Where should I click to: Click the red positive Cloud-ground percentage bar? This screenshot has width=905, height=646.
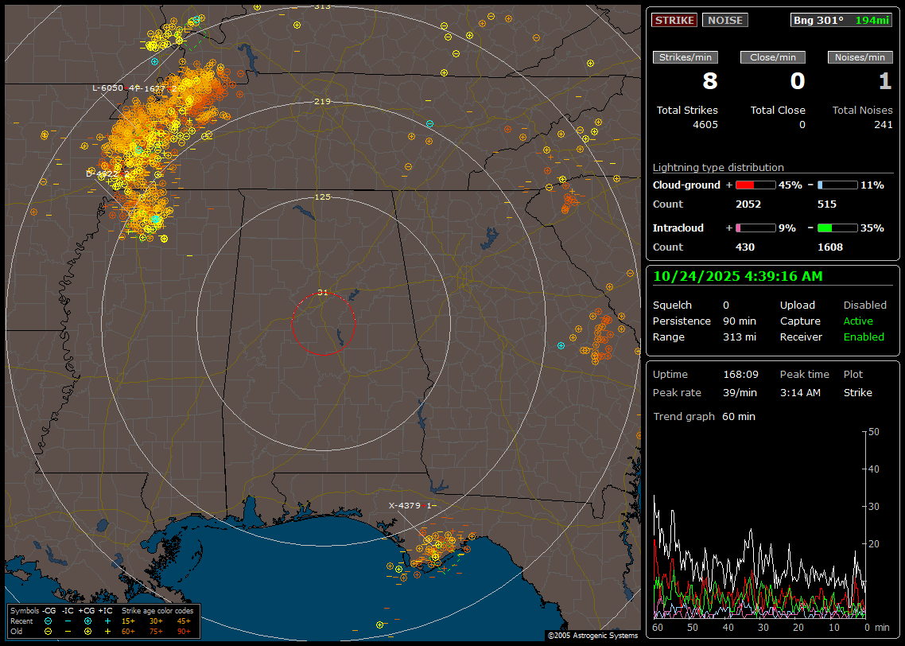(755, 185)
